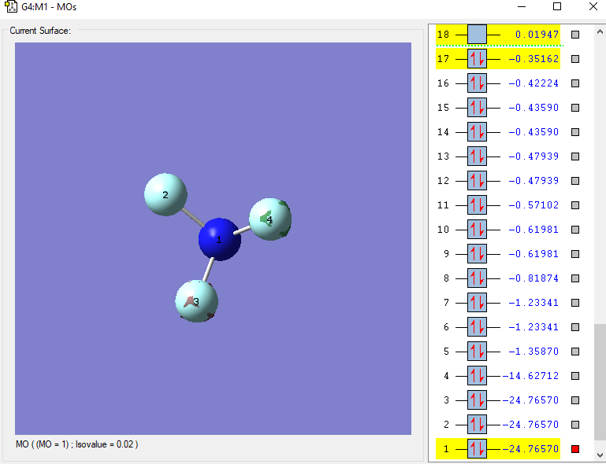The image size is (606, 464).
Task: Click the empty orbital box for MO 18
Action: 477,35
